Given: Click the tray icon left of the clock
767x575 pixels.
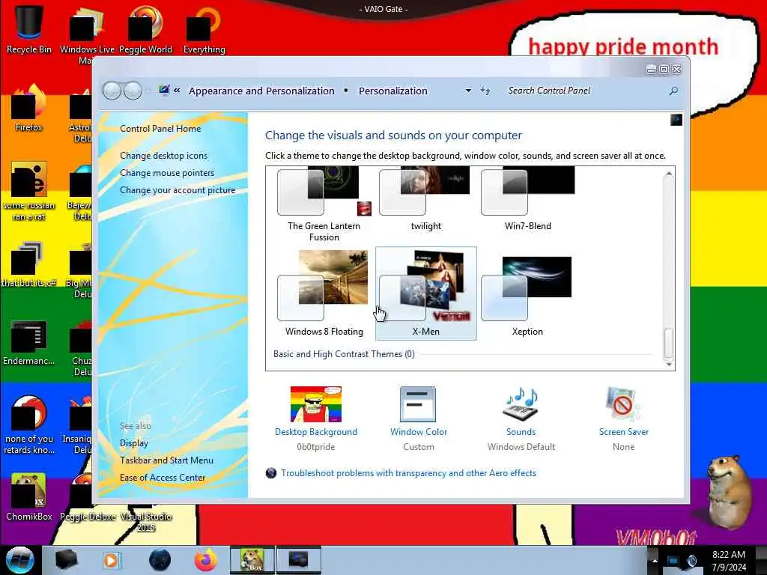Looking at the screenshot, I should point(691,560).
